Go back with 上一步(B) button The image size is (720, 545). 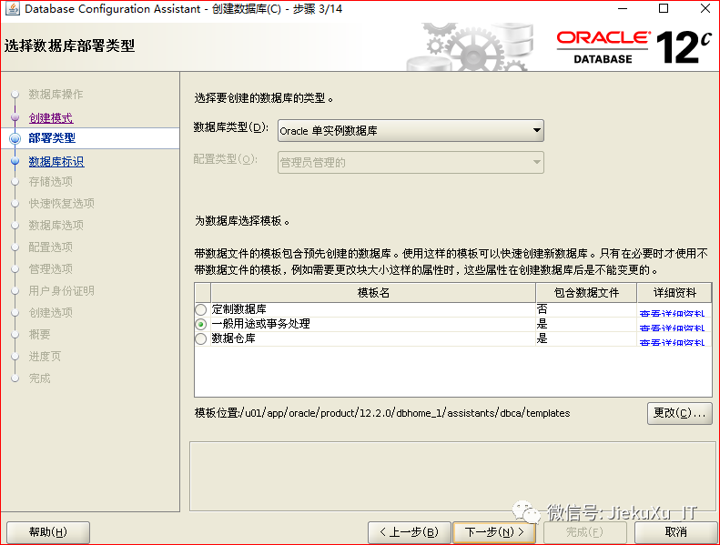coord(409,532)
